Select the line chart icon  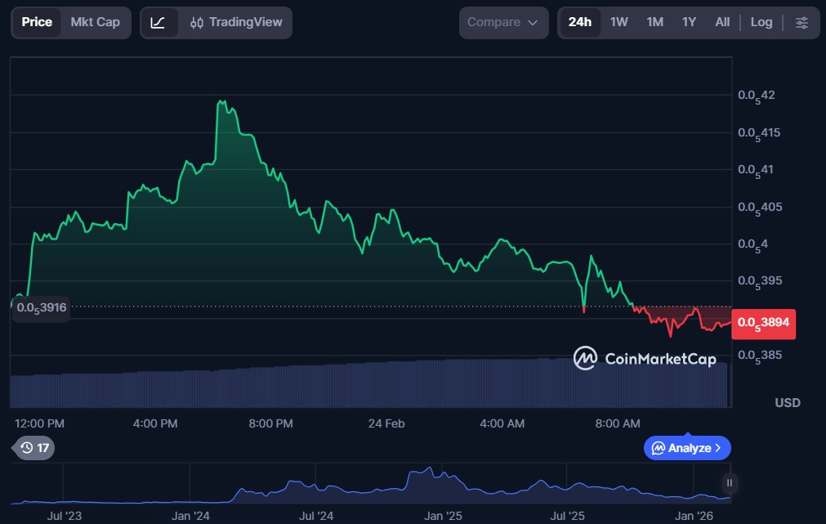point(159,23)
